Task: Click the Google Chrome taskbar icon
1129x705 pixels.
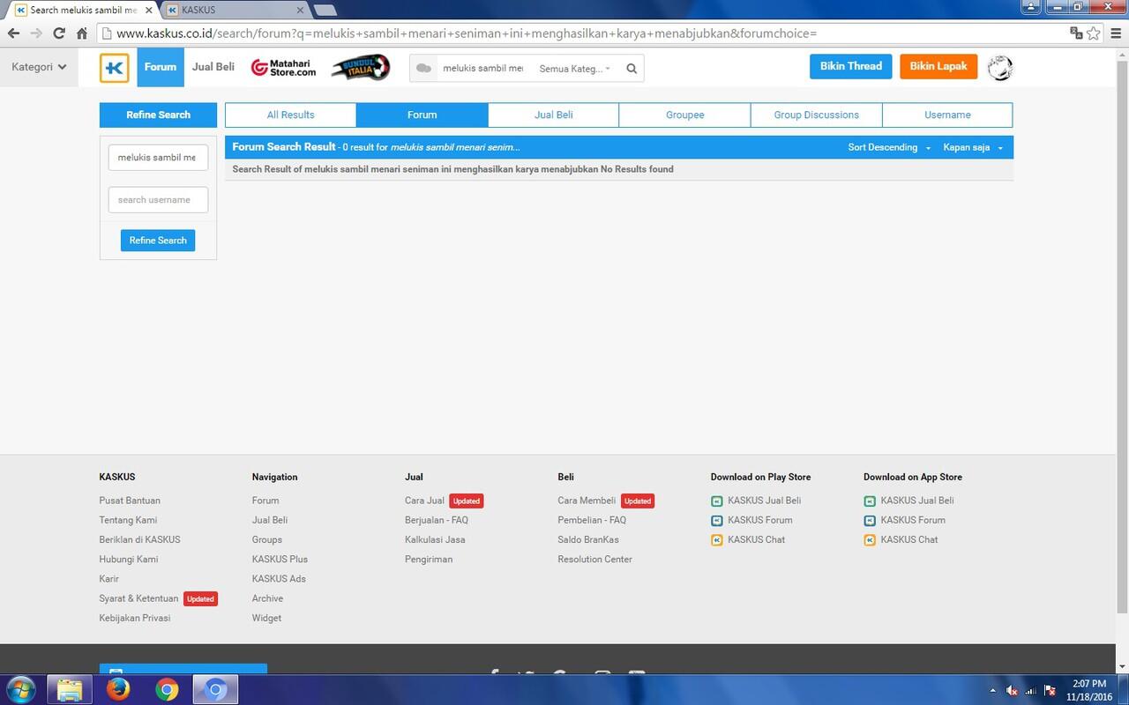Action: pos(167,689)
